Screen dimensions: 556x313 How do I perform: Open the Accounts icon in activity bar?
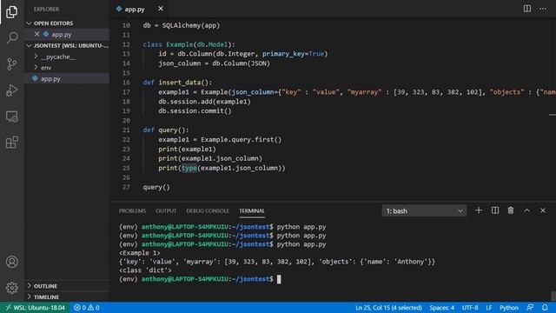(11, 262)
